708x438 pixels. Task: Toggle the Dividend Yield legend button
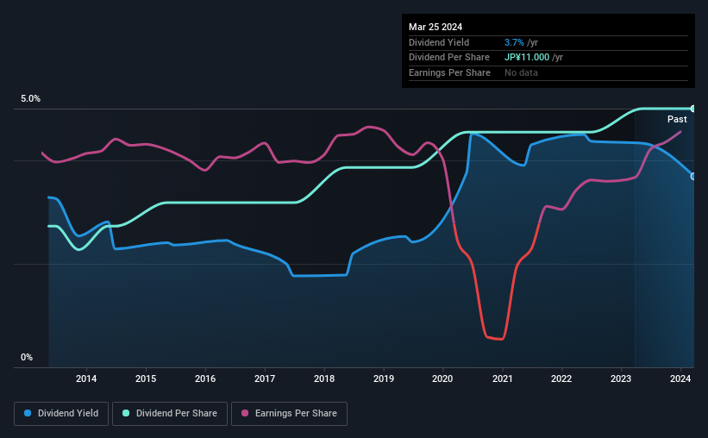pos(61,414)
